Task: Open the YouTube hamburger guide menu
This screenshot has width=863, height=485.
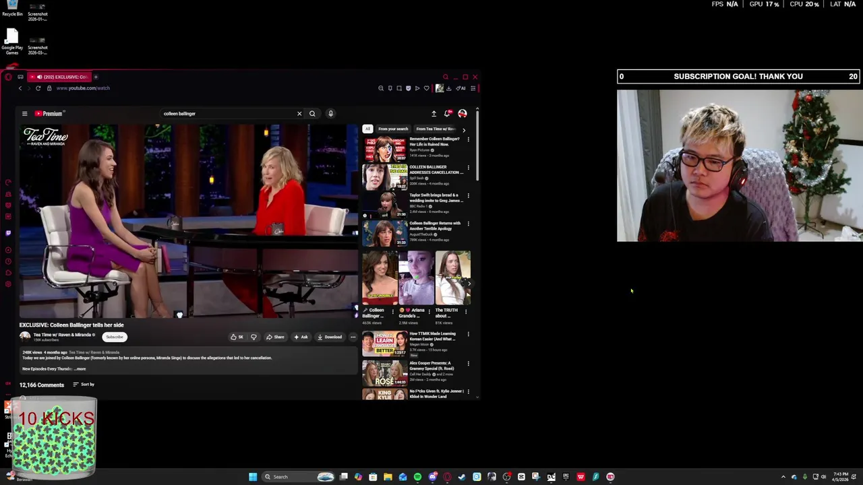Action: point(24,114)
